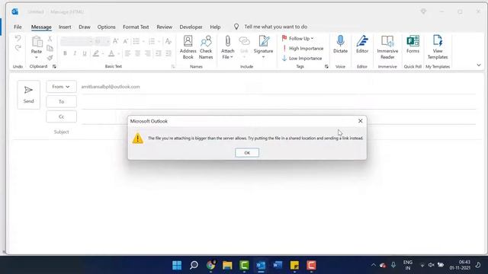Copy the selection to clipboard

click(50, 48)
